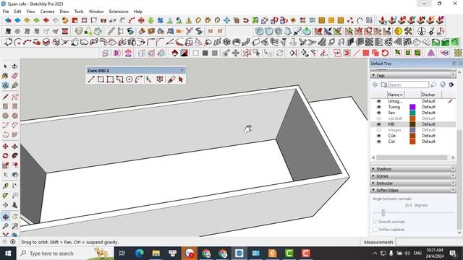463x260 pixels.
Task: Select the Move tool
Action: (x=5, y=146)
